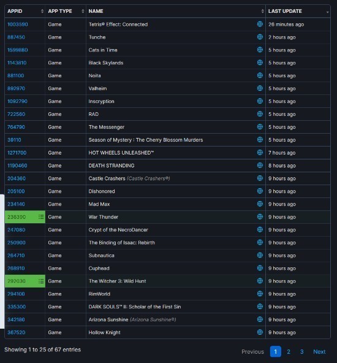Viewport: 337px width, 363px height.
Task: Open appid 892970 for Valheim
Action: coord(16,88)
